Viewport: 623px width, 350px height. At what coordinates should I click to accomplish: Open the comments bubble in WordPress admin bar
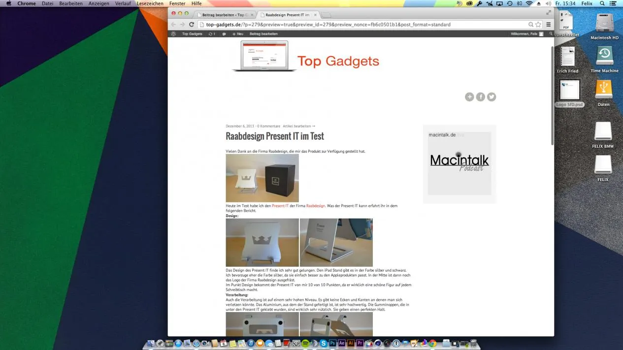tap(224, 34)
